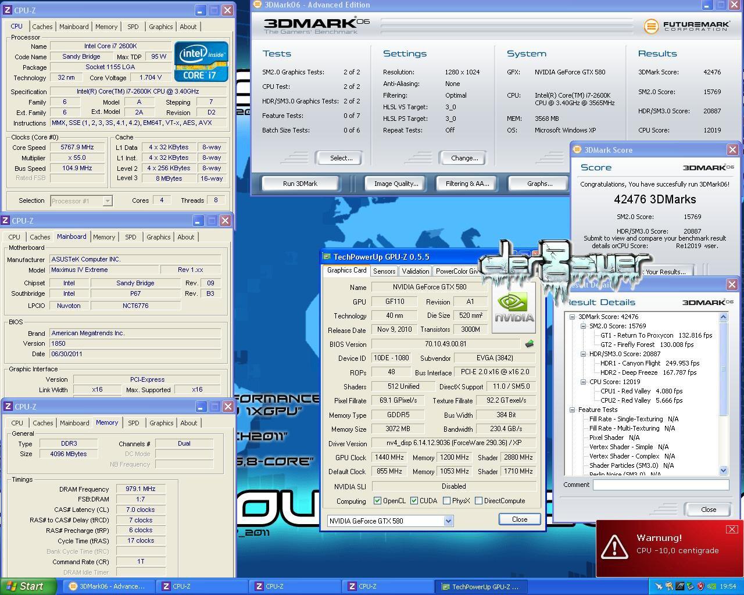744x595 pixels.
Task: Dismiss the CPU temperature warning with its X
Action: click(x=732, y=529)
